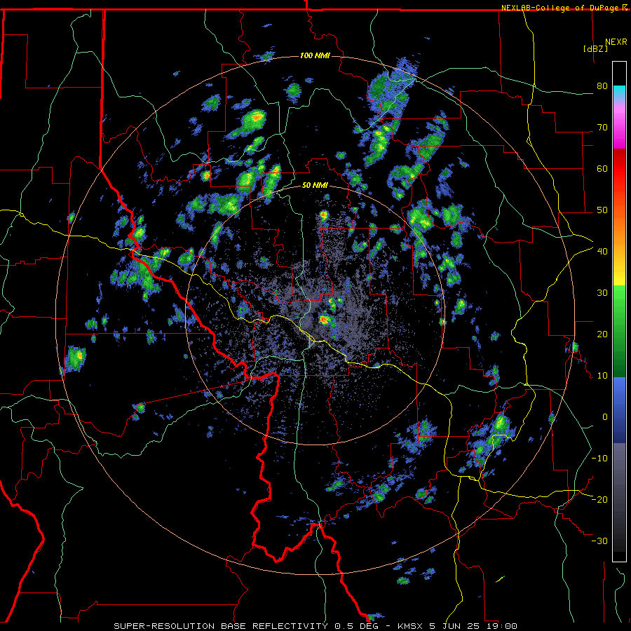
Task: Click the 5 JUN 25 date in caption
Action: point(454,626)
